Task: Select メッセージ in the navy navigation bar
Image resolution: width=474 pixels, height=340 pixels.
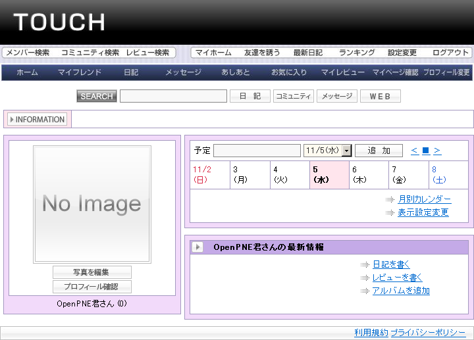Action: pyautogui.click(x=183, y=72)
